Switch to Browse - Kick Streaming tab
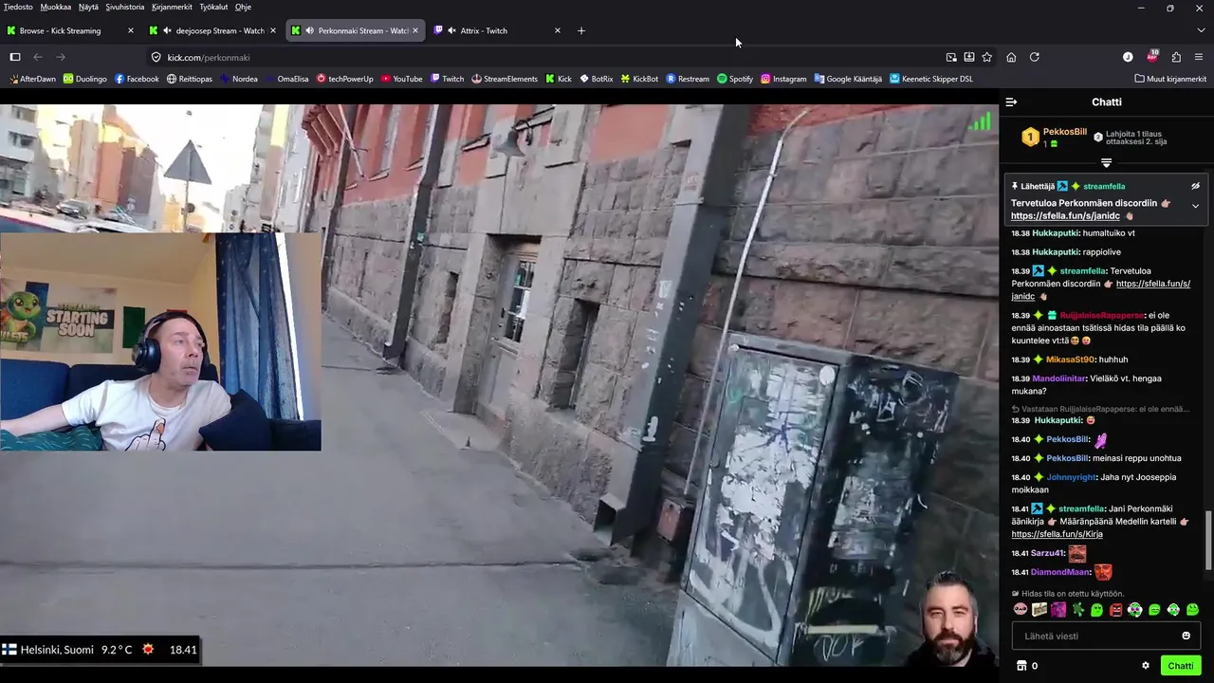 click(71, 30)
